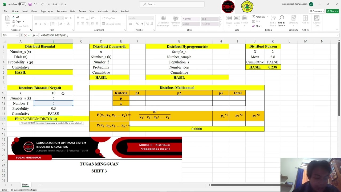Click the Wrap Text button
Viewport: 341px width, 192px height.
(x=109, y=18)
